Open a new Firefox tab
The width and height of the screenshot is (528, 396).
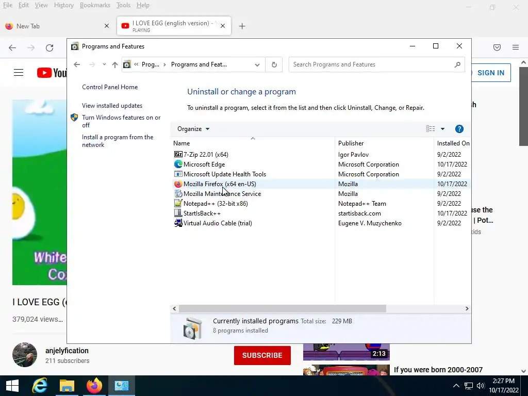[242, 26]
